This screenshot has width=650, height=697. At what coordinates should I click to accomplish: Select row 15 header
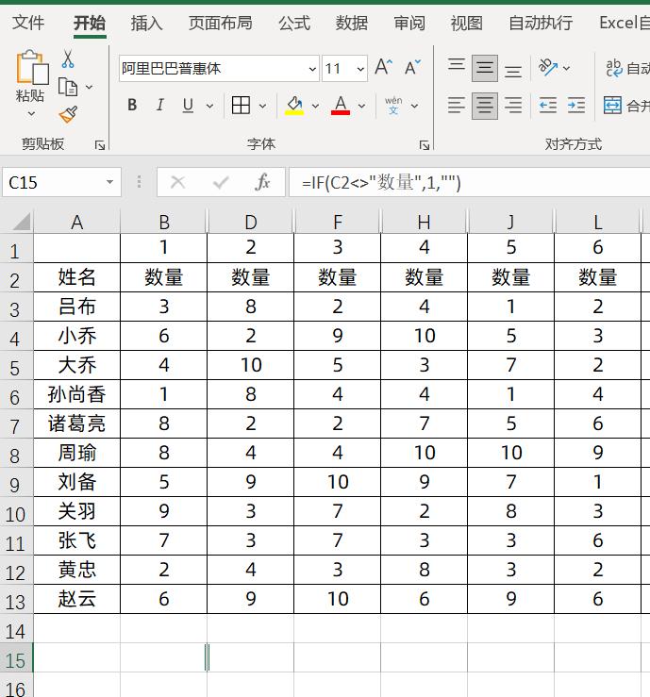pos(15,660)
